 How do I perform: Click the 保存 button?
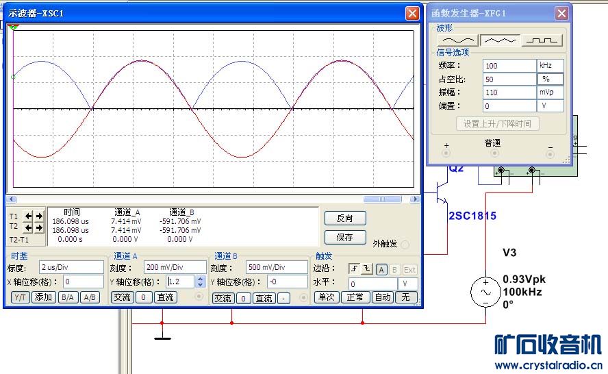point(345,238)
